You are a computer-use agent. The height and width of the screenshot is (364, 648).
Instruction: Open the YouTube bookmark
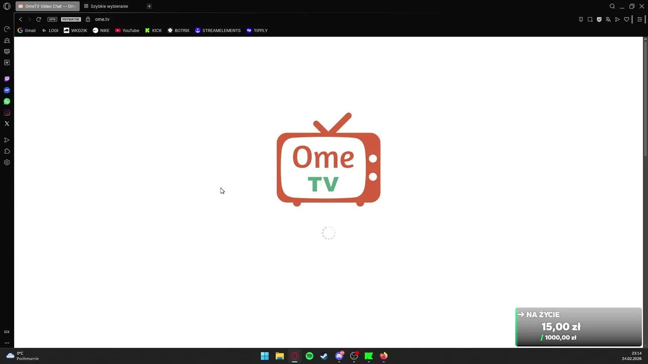(x=127, y=30)
